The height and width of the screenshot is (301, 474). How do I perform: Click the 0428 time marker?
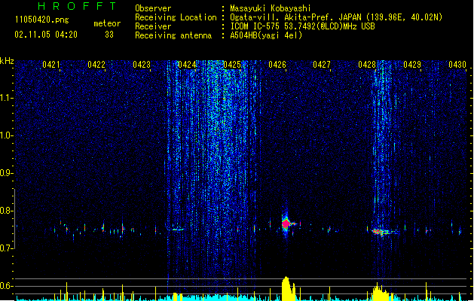point(367,65)
